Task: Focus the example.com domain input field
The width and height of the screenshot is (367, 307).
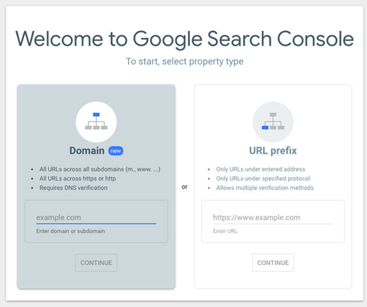Action: pos(96,218)
